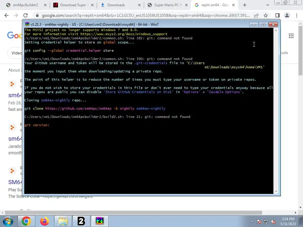Close the replit sm64 Google tab
The width and height of the screenshot is (303, 227).
233,5
